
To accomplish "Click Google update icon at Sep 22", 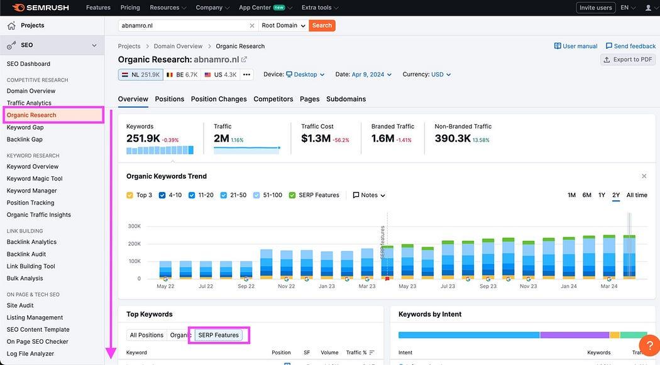I will coord(246,279).
